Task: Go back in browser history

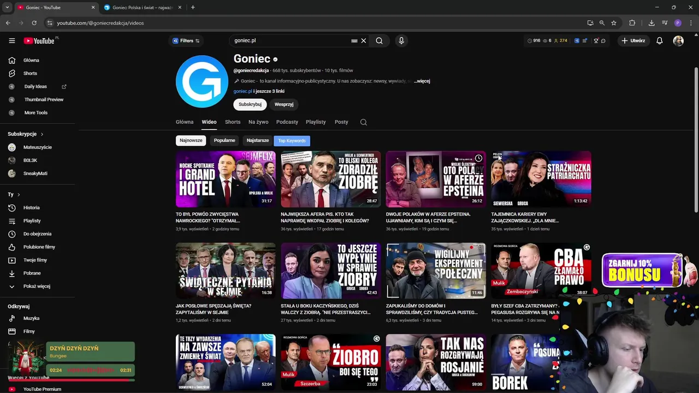Action: [8, 23]
